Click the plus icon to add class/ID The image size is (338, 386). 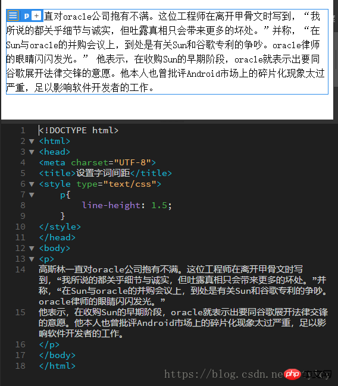point(36,16)
